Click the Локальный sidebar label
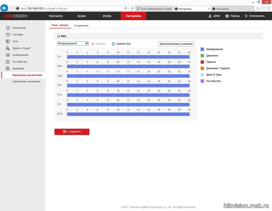Image resolution: width=272 pixels, height=211 pixels. coord(19,28)
